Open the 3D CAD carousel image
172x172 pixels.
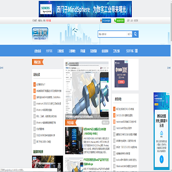click(x=87, y=90)
